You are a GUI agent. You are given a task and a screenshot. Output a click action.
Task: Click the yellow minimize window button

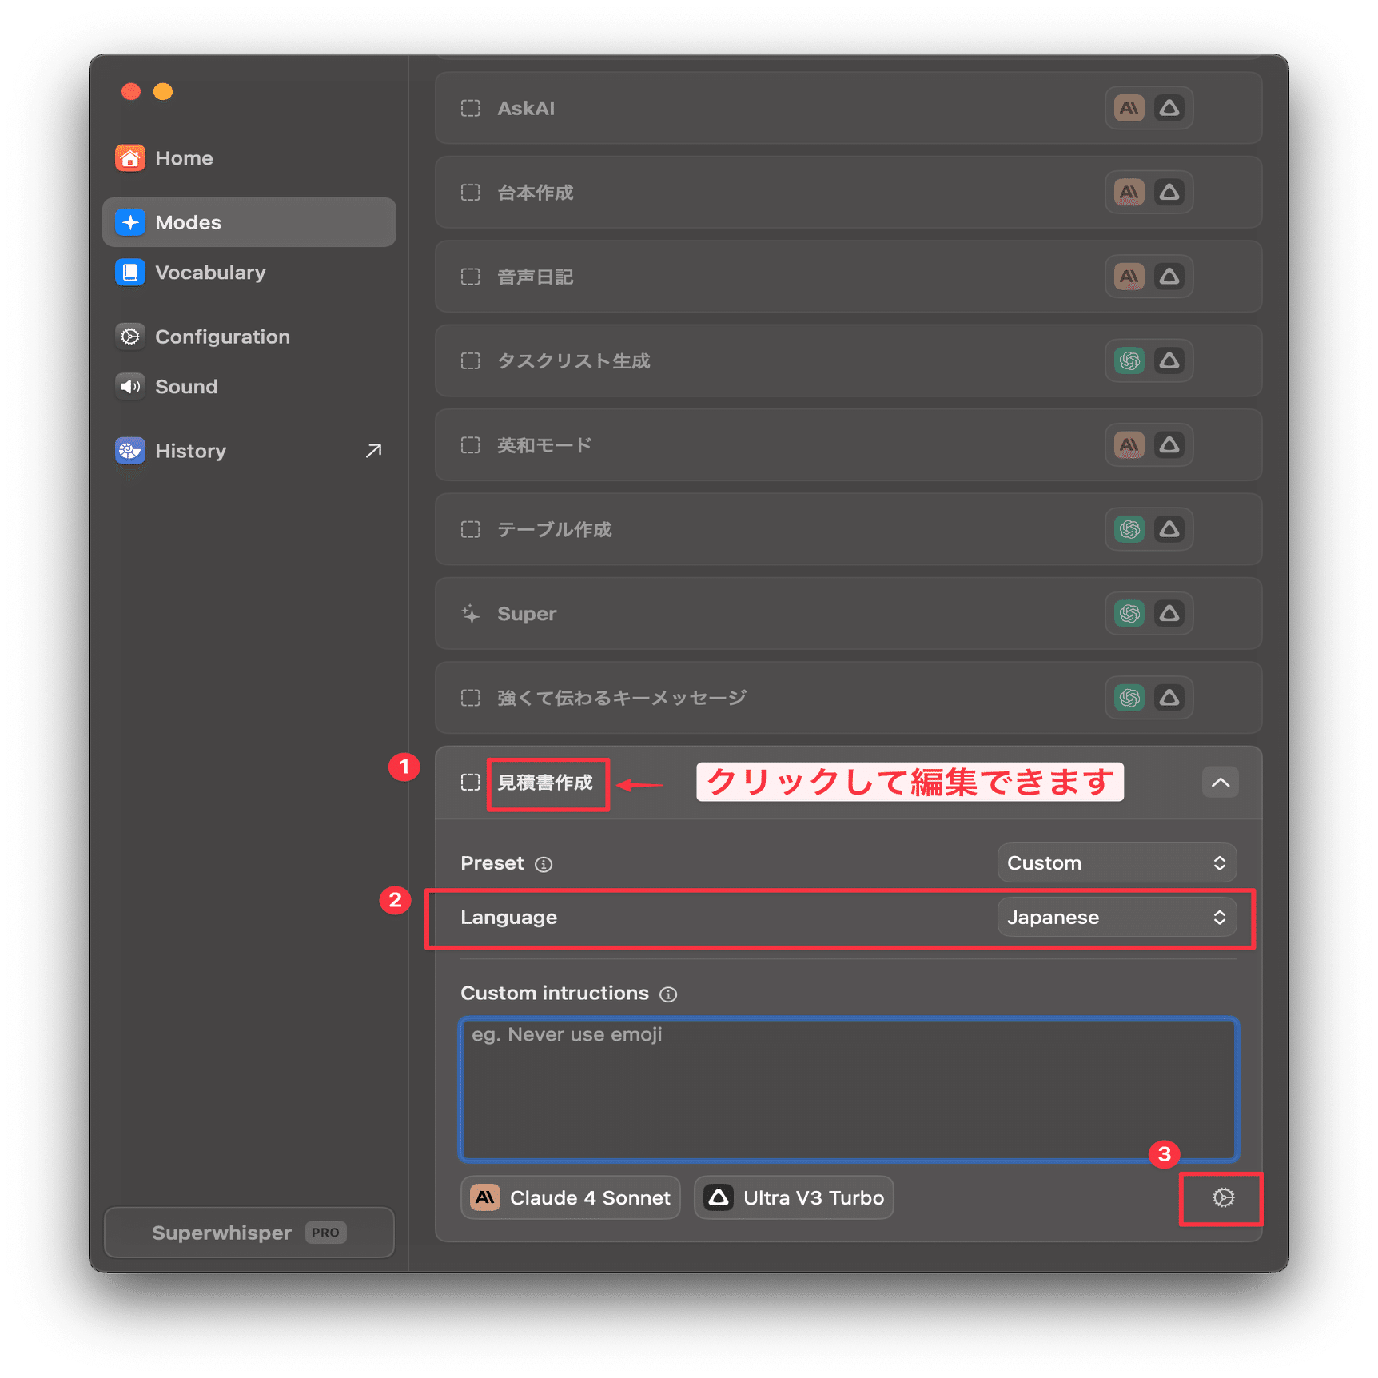[163, 91]
